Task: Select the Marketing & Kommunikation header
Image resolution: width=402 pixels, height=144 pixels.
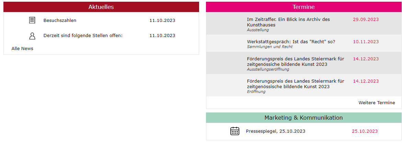Action: [303, 118]
